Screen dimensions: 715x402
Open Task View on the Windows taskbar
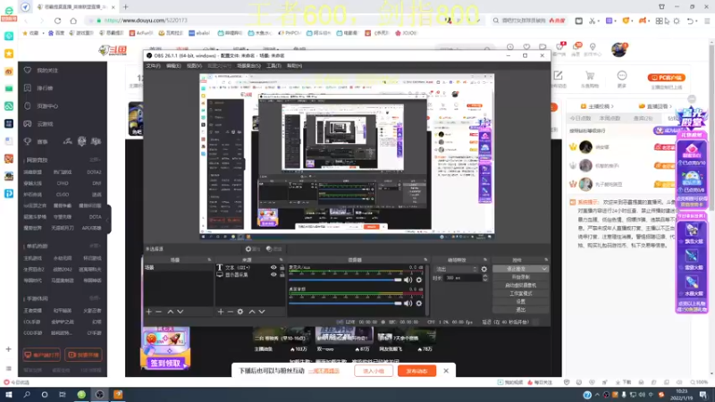pyautogui.click(x=63, y=394)
